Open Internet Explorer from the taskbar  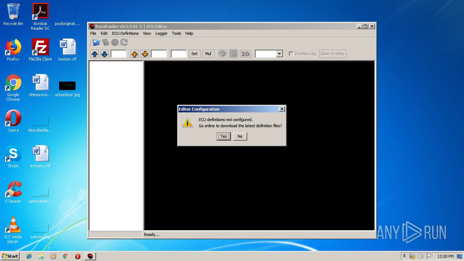(x=29, y=256)
